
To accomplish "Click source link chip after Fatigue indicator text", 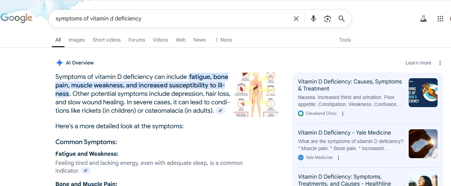I will (86, 170).
